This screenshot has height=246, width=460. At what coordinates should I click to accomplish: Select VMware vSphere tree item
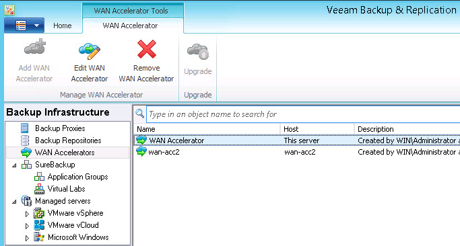(75, 213)
